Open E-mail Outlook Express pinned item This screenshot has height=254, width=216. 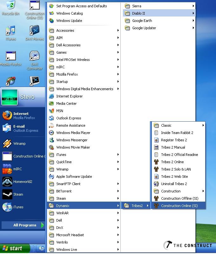[23, 128]
